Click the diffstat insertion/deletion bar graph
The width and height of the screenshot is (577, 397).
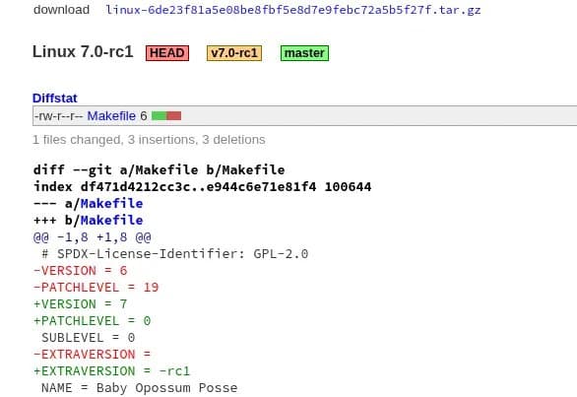[x=166, y=116]
